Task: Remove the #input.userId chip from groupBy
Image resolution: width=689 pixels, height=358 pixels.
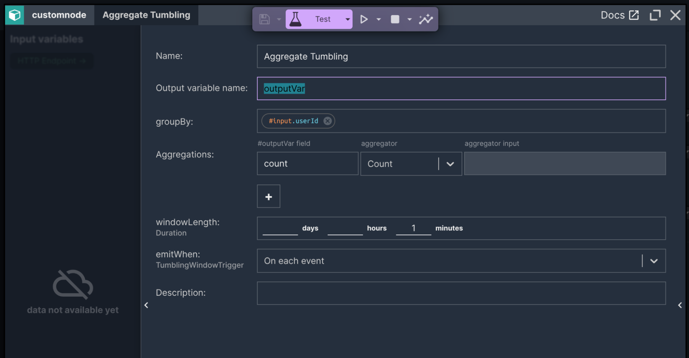Action: (x=327, y=121)
